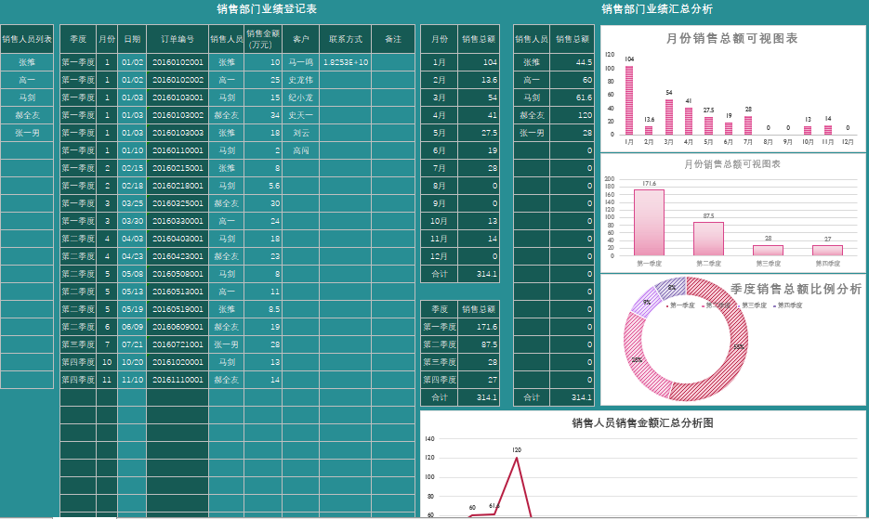Click the 季度销售总额比例分析 chart title
This screenshot has width=869, height=519.
(796, 289)
